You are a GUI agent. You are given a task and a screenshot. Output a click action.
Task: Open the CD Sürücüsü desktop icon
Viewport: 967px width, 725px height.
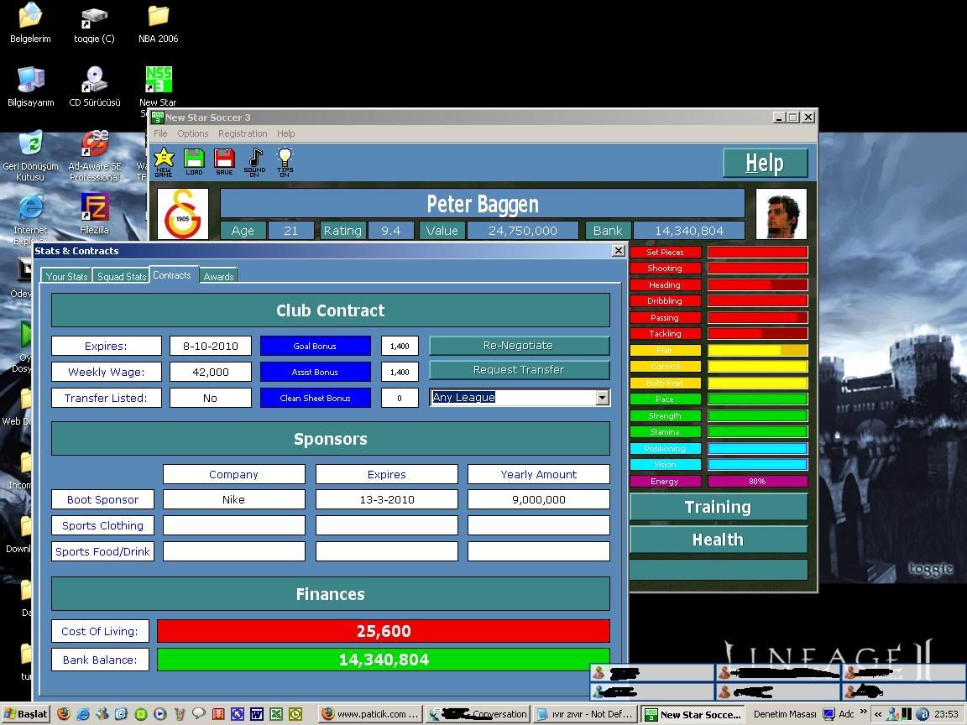[x=94, y=87]
